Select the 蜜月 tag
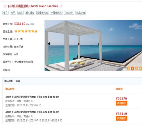 tap(5, 13)
